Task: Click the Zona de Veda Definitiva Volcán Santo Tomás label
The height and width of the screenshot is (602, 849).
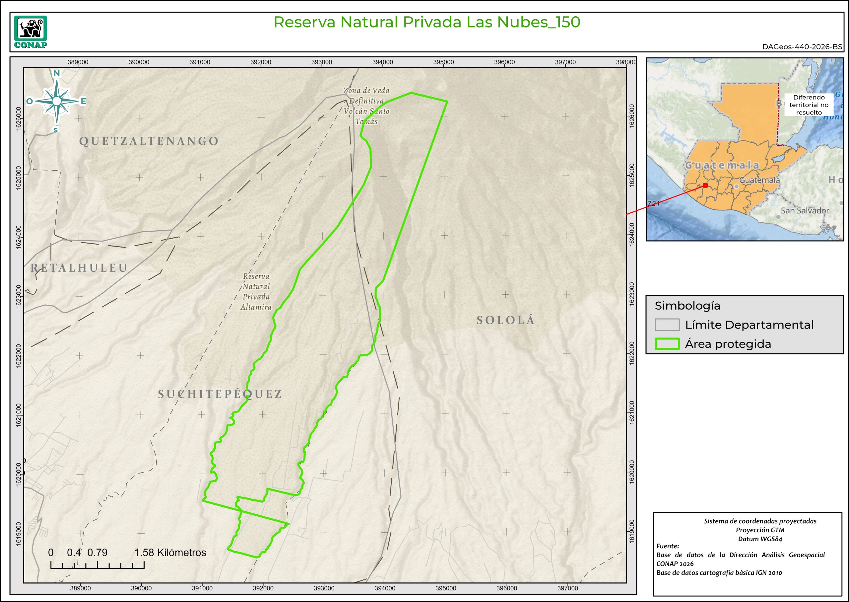Action: (366, 106)
